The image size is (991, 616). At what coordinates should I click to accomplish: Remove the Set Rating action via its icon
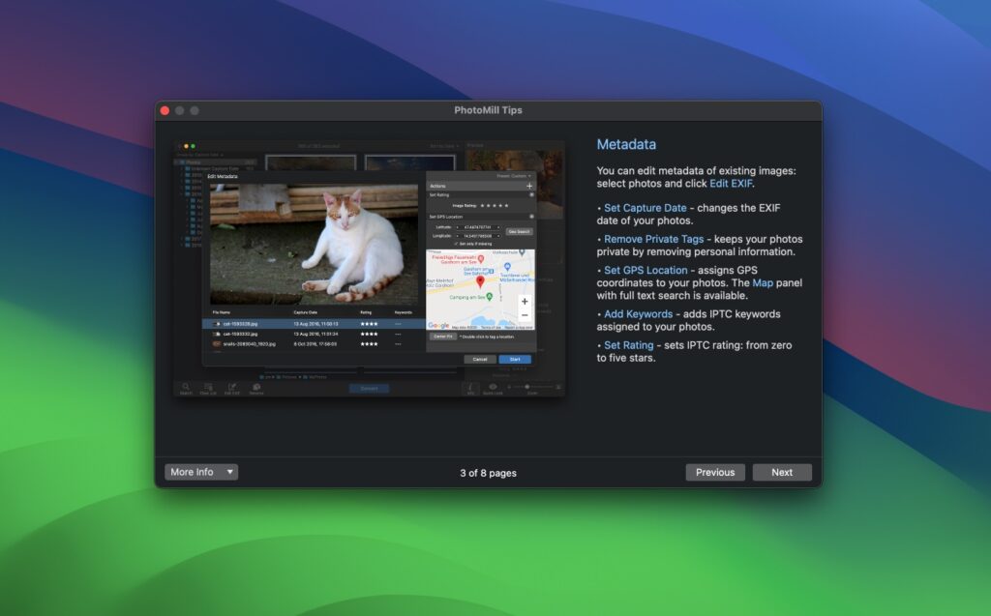pos(530,194)
